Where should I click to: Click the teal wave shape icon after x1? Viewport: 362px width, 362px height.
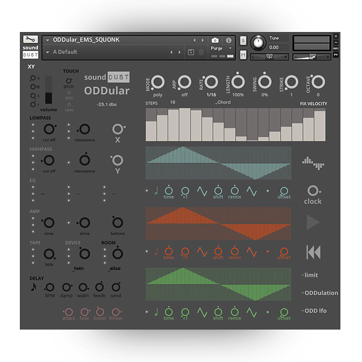[x=202, y=191]
